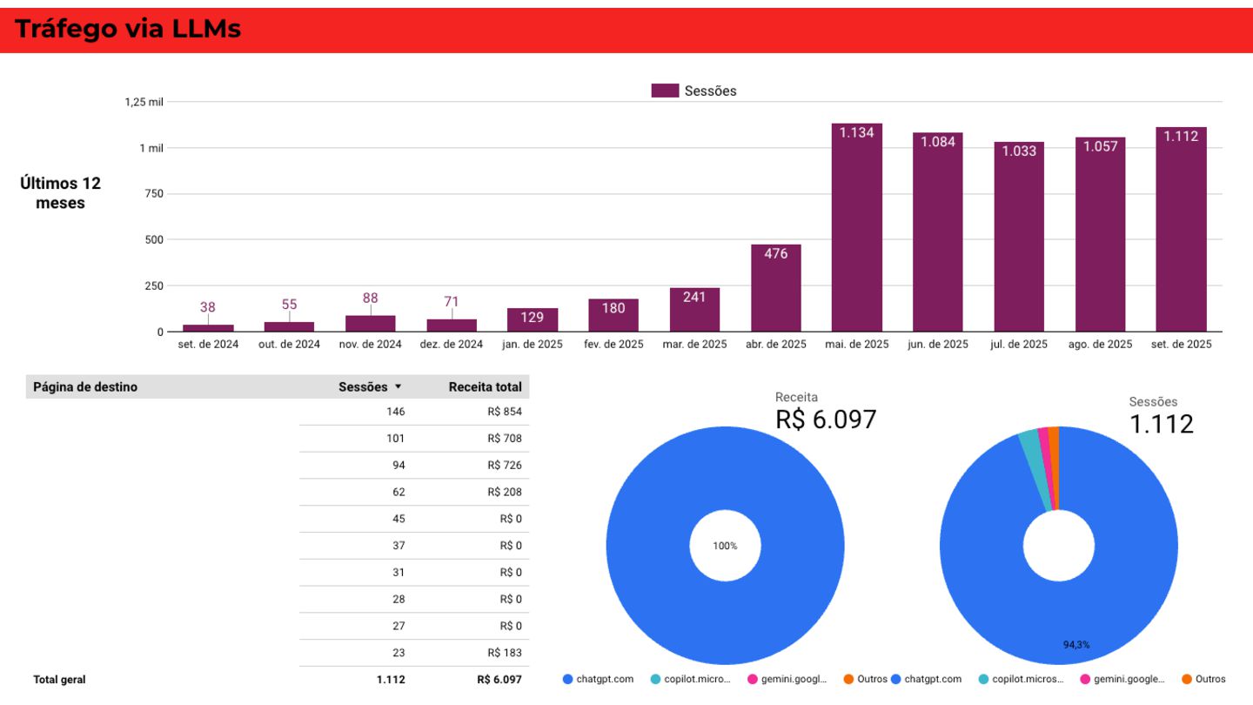1253x705 pixels.
Task: Click the R$ 854 revenue cell
Action: pos(505,412)
